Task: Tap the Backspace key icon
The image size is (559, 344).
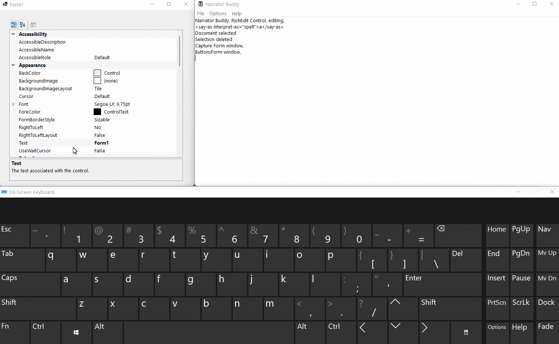Action: pyautogui.click(x=458, y=235)
